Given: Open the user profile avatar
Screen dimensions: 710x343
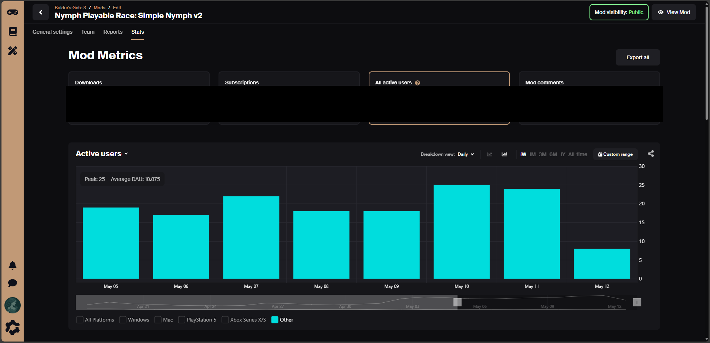Looking at the screenshot, I should point(13,305).
